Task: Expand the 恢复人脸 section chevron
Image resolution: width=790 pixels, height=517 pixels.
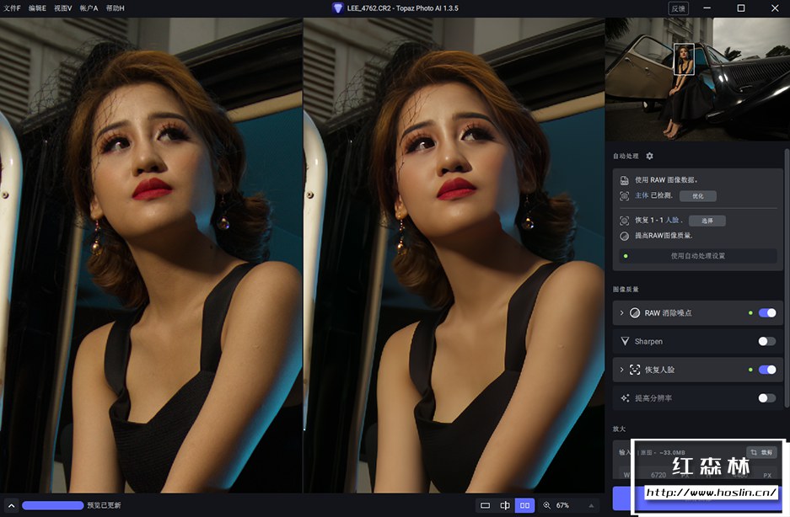Action: pyautogui.click(x=621, y=370)
